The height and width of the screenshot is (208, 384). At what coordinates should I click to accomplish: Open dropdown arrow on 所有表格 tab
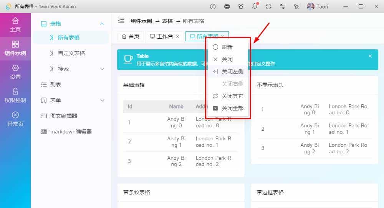[x=223, y=36]
